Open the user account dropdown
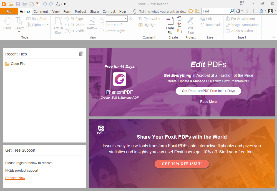Viewport: 277px width, 191px height. coord(275,11)
